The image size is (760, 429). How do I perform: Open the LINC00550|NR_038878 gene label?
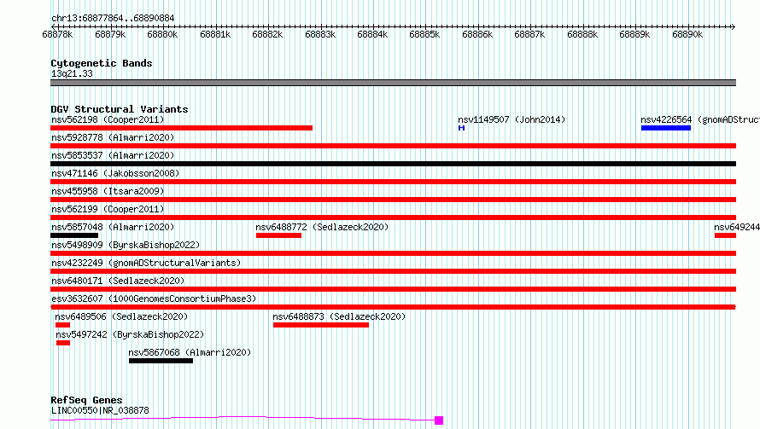point(100,410)
